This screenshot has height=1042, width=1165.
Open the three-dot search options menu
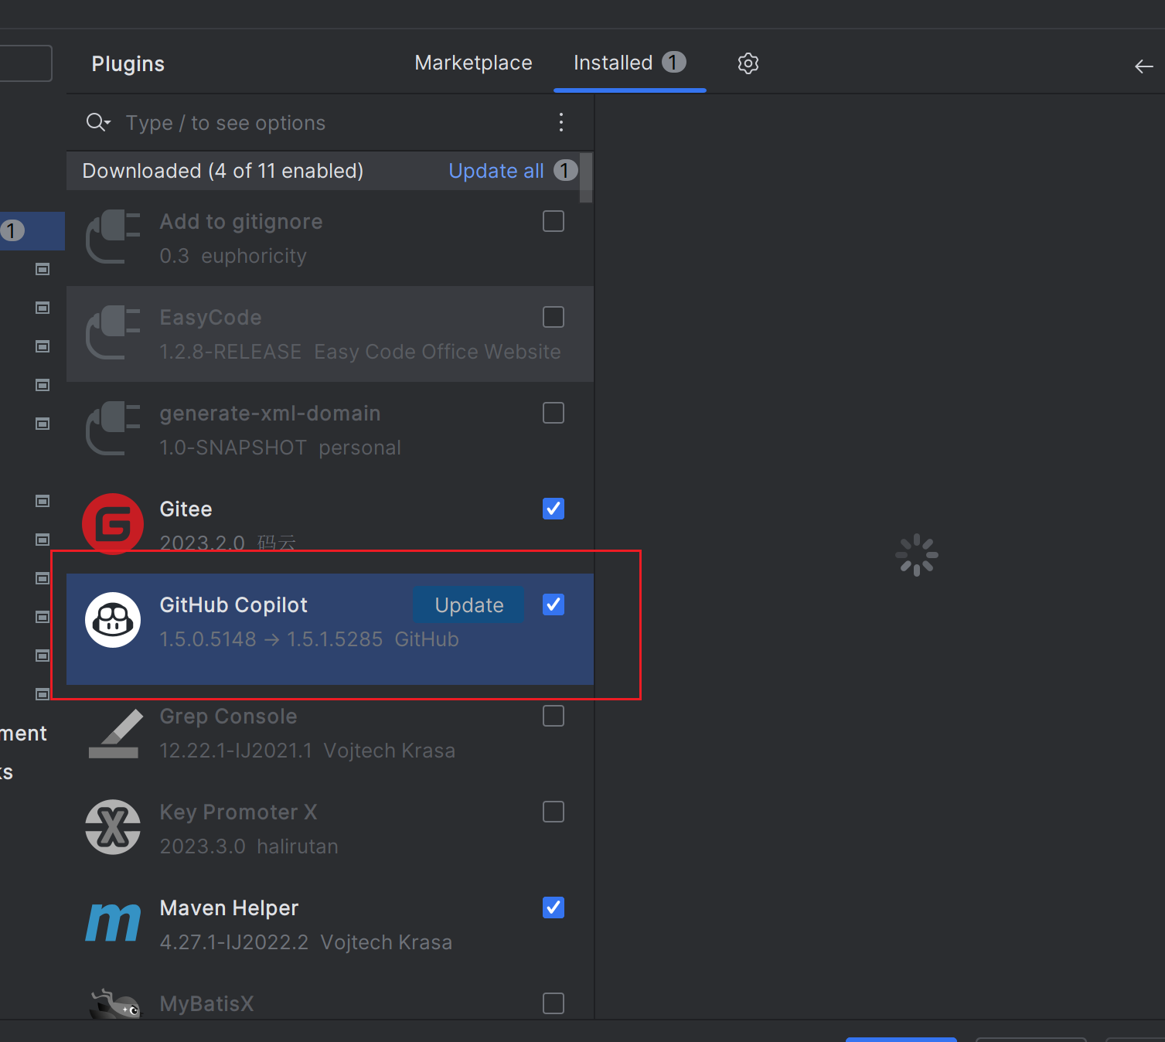561,122
